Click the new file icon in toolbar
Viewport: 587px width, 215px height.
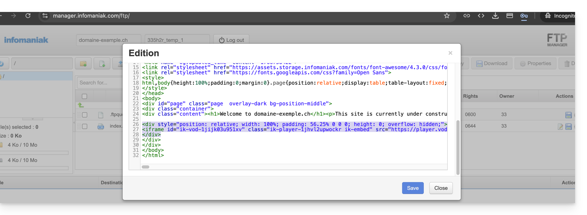102,64
